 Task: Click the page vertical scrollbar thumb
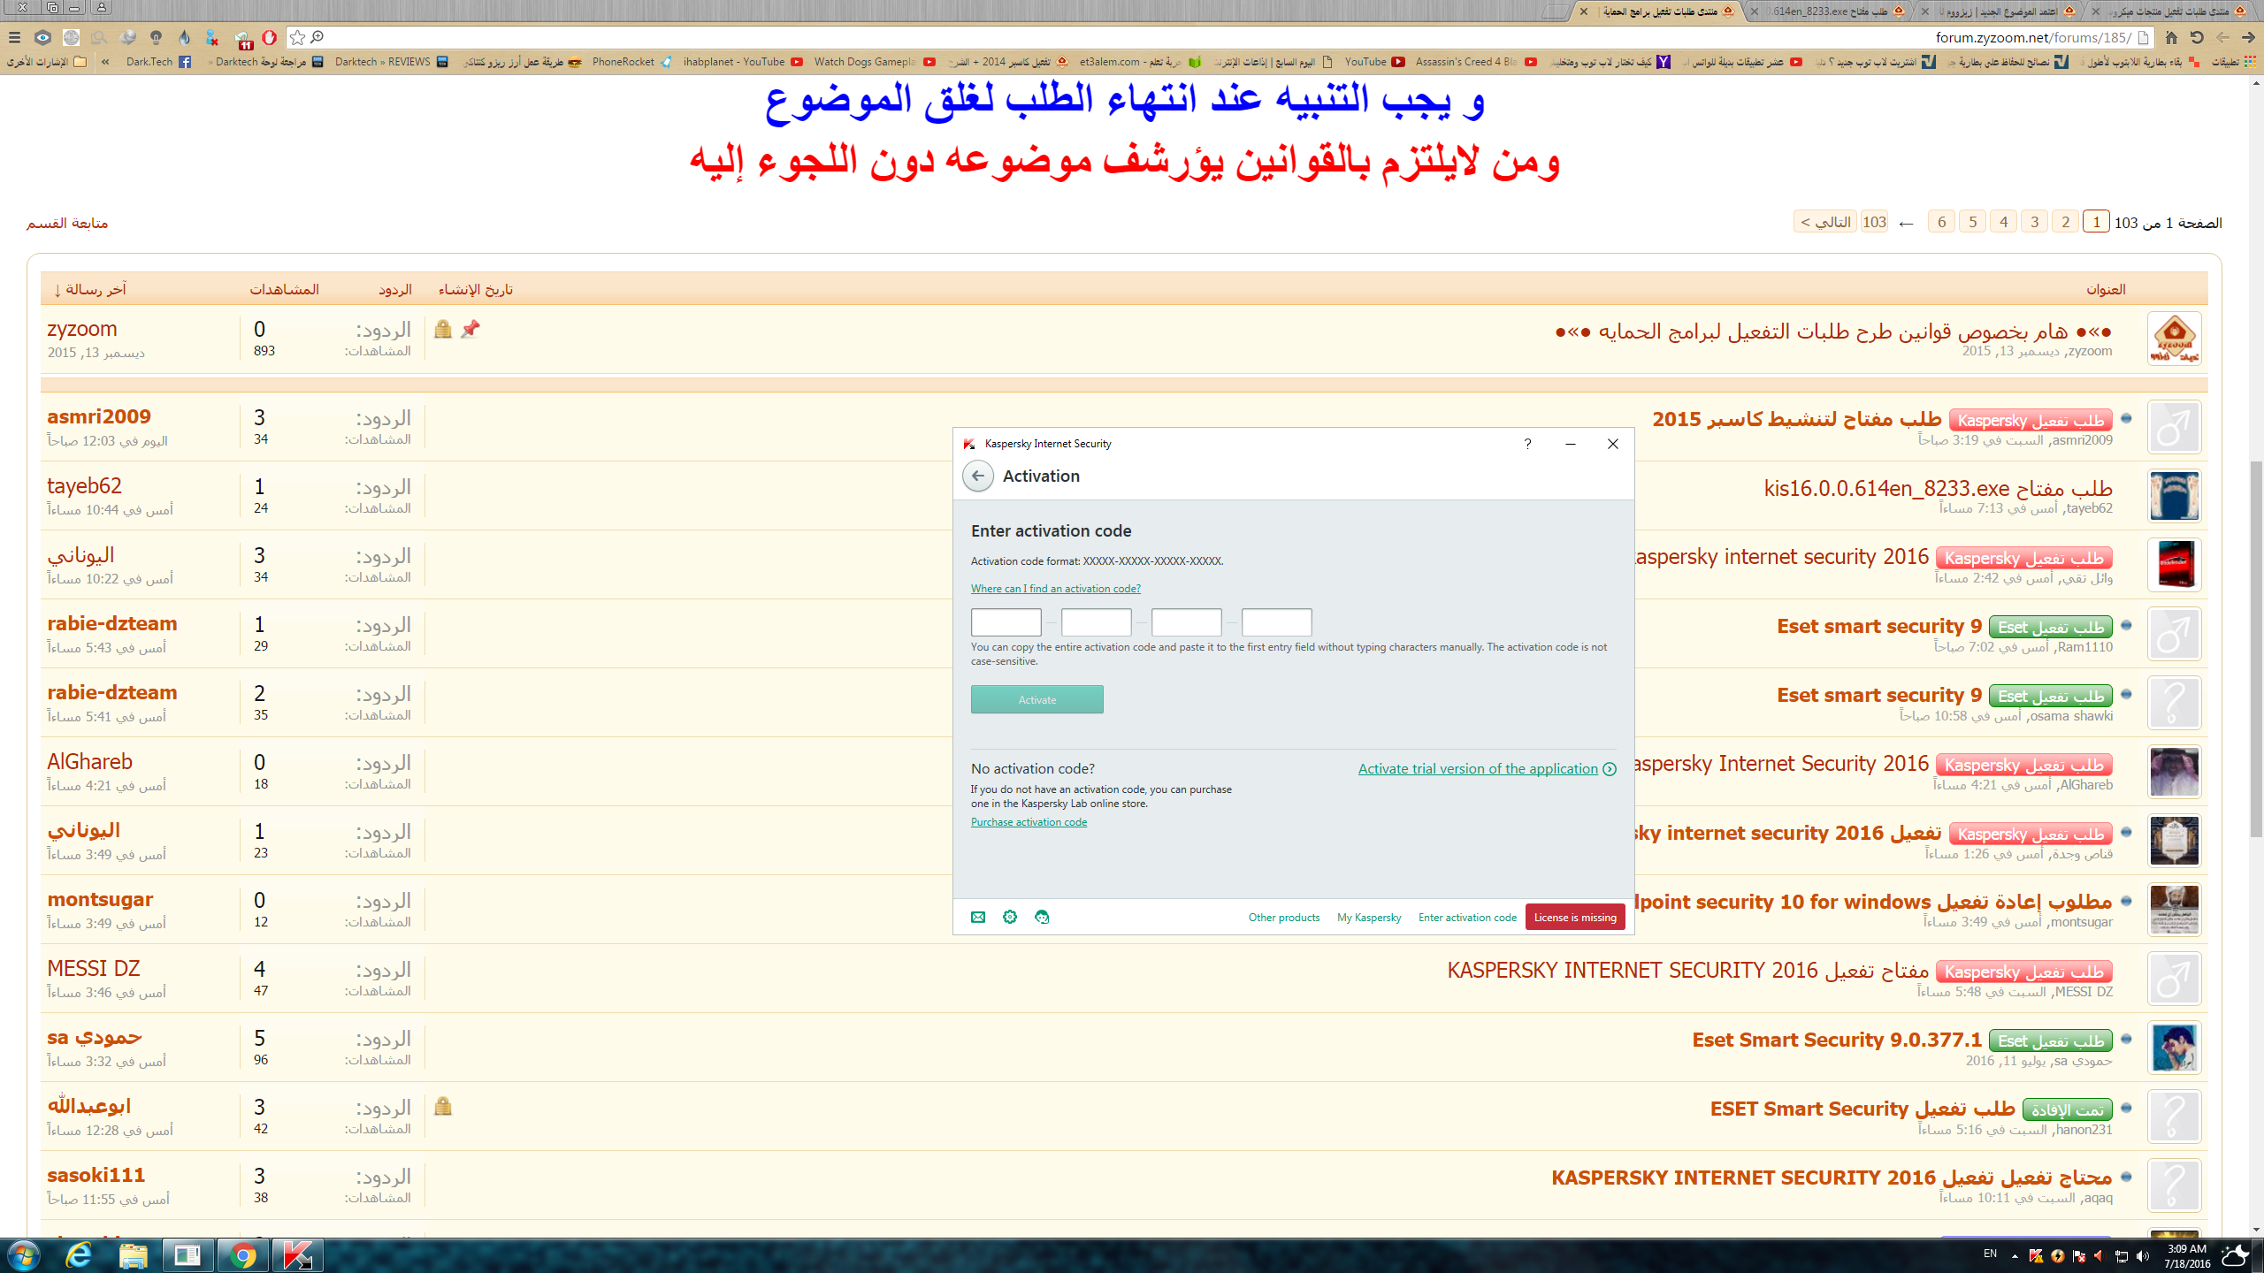click(x=2255, y=647)
